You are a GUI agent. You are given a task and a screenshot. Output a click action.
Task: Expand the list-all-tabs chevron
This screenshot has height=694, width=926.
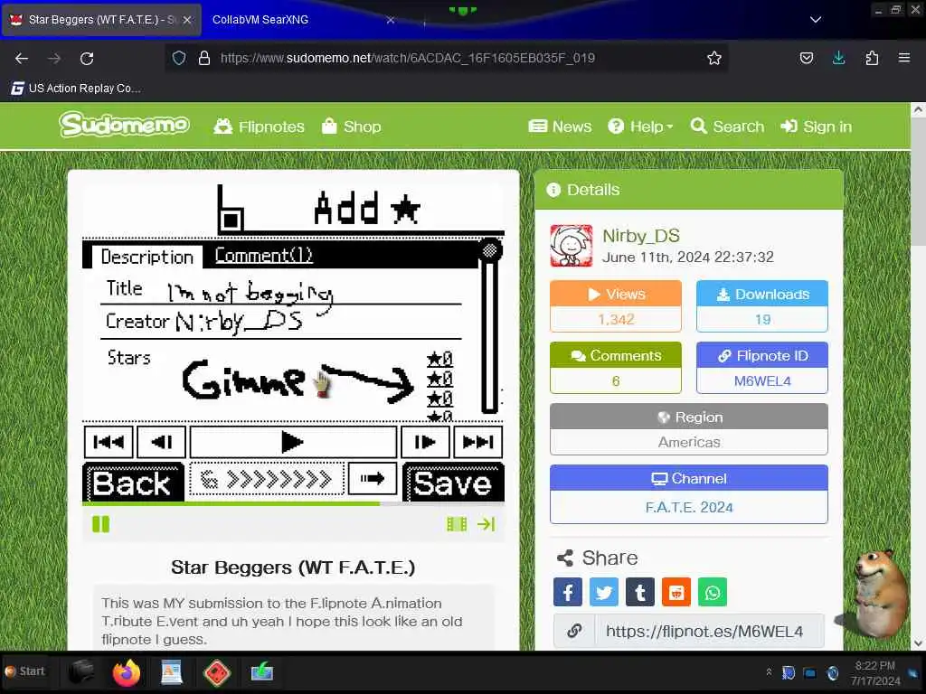[816, 20]
